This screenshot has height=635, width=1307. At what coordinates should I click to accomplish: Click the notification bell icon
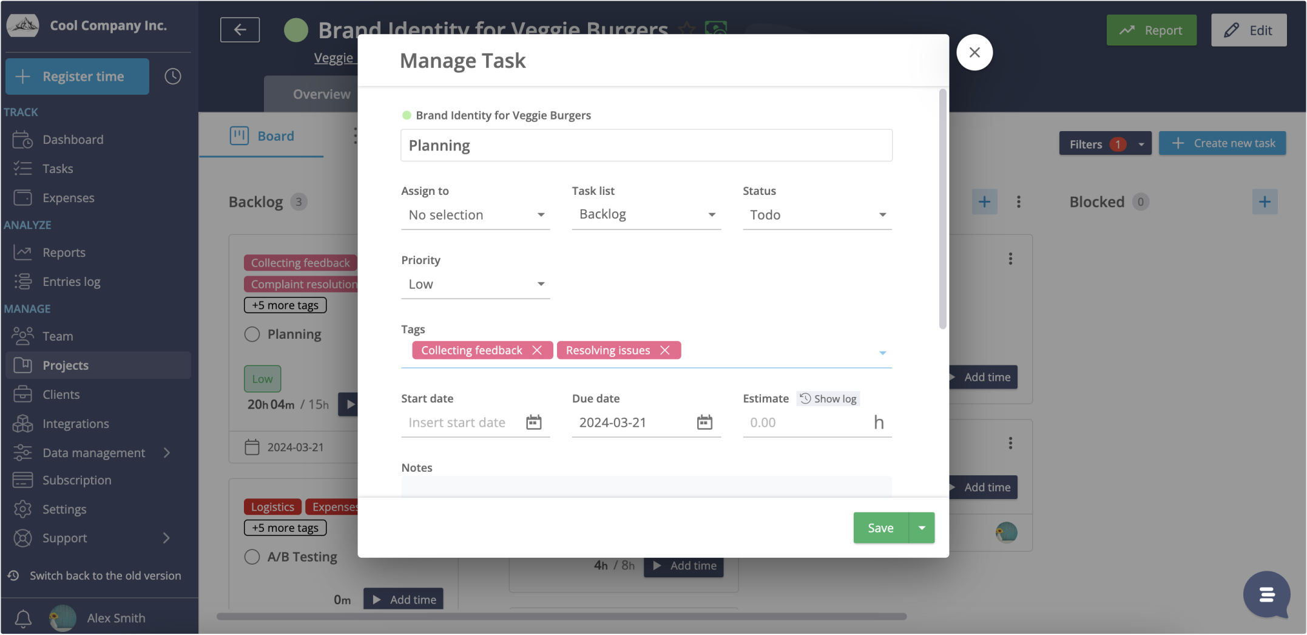23,618
